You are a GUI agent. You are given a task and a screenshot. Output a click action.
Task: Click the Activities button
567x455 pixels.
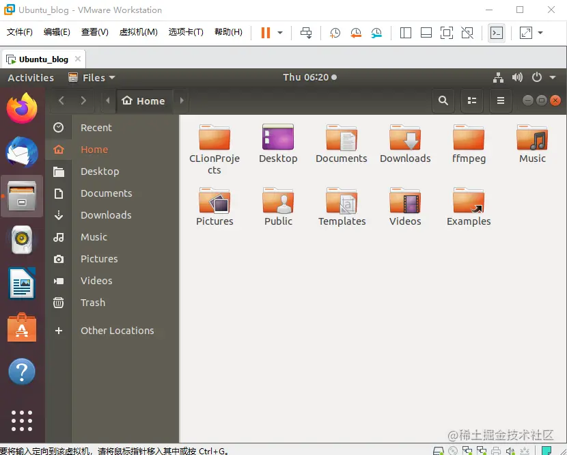pyautogui.click(x=30, y=77)
